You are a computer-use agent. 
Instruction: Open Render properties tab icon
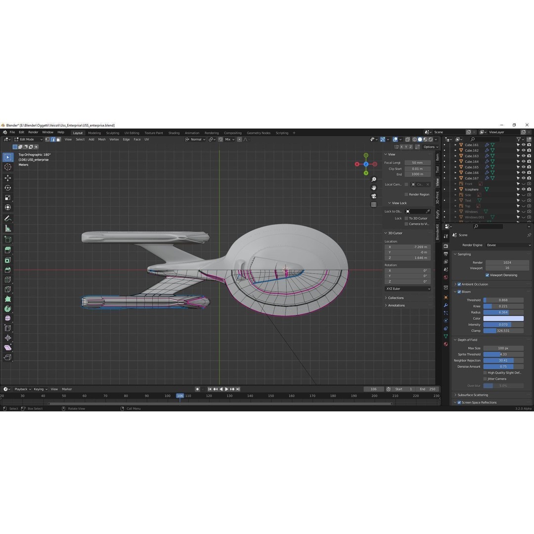coord(446,246)
